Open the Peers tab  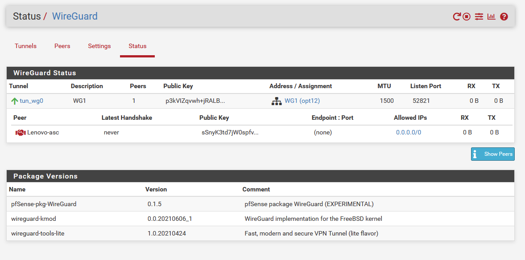[62, 46]
